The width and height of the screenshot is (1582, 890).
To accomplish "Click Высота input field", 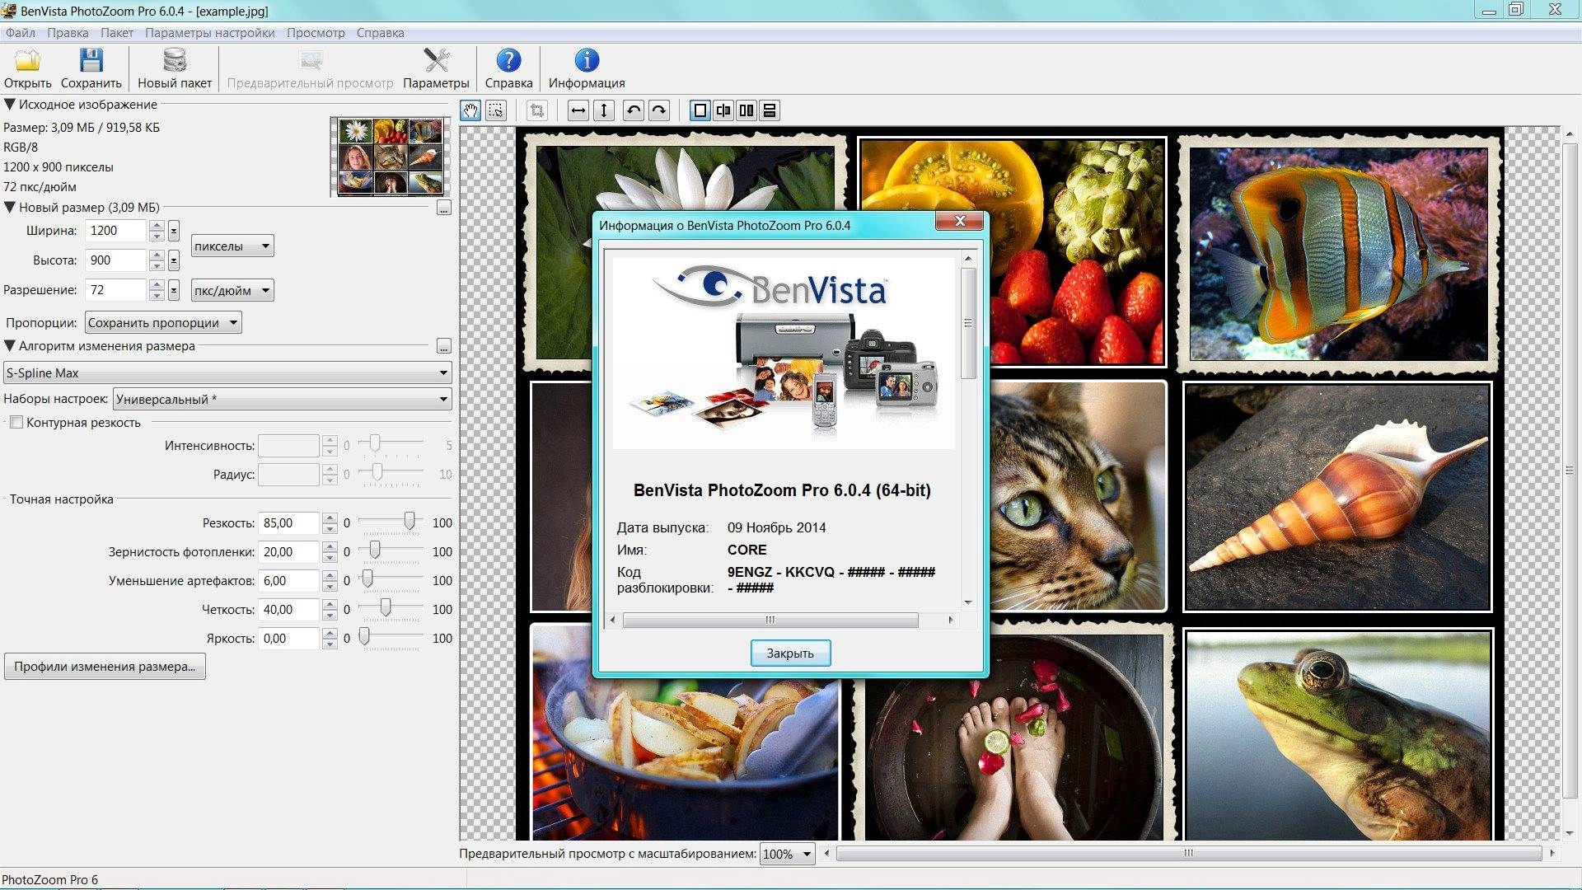I will click(116, 260).
